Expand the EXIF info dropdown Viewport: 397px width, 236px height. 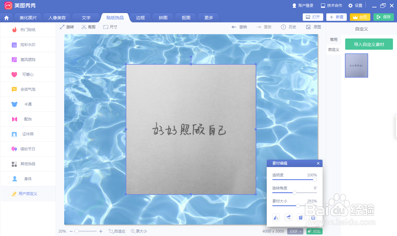coord(295,231)
